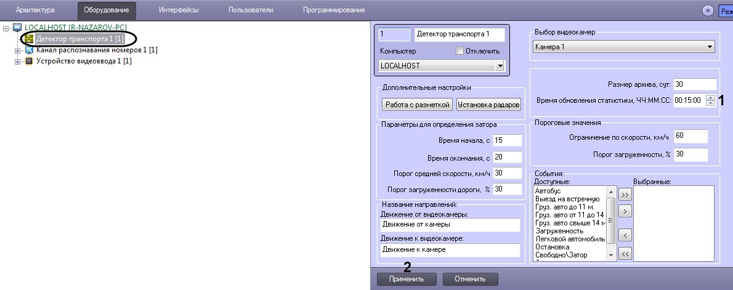Click the Размер архива input field

(694, 84)
